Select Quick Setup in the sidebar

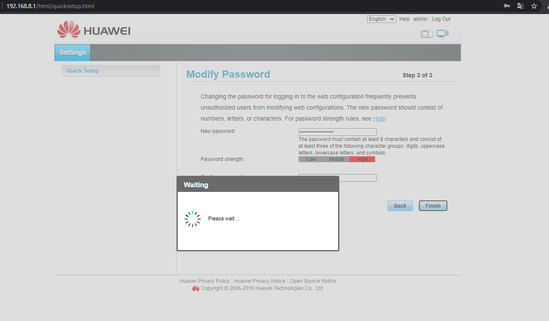click(x=82, y=70)
